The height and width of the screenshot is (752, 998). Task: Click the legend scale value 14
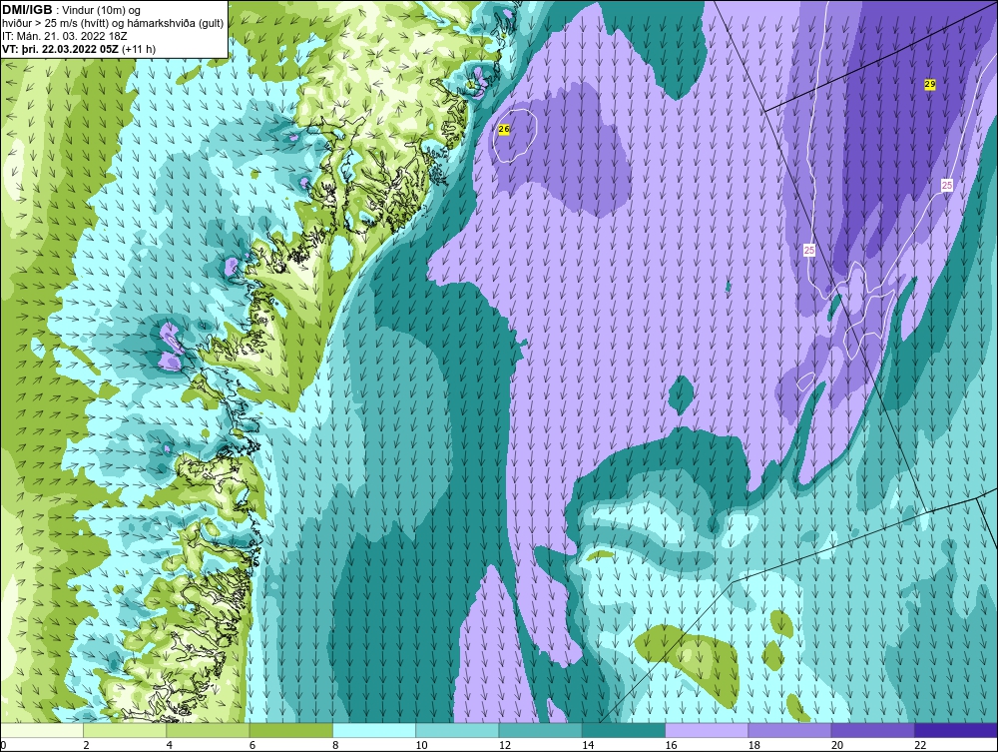click(x=588, y=745)
